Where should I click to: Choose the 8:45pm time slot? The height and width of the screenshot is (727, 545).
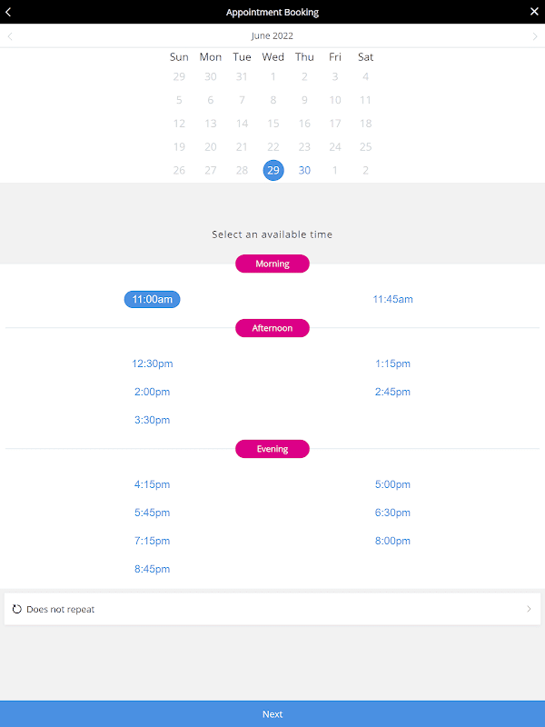pyautogui.click(x=152, y=569)
